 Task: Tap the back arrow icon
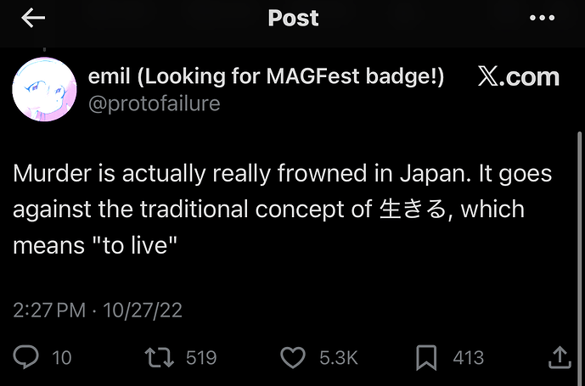(x=32, y=19)
